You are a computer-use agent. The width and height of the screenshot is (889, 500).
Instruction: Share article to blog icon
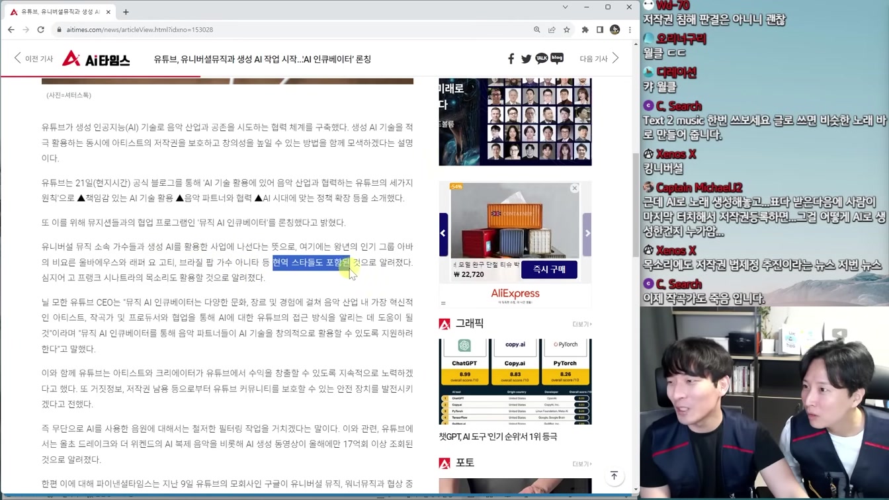(557, 59)
